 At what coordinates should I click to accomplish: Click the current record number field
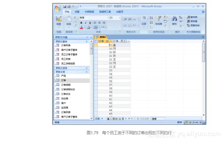[116, 119]
